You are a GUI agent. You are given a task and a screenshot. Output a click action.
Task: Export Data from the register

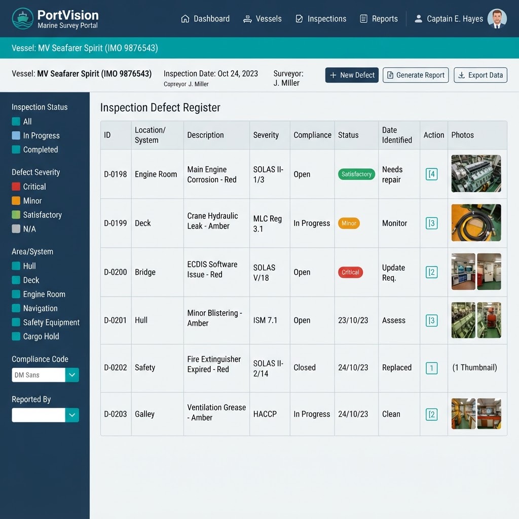[x=480, y=75]
